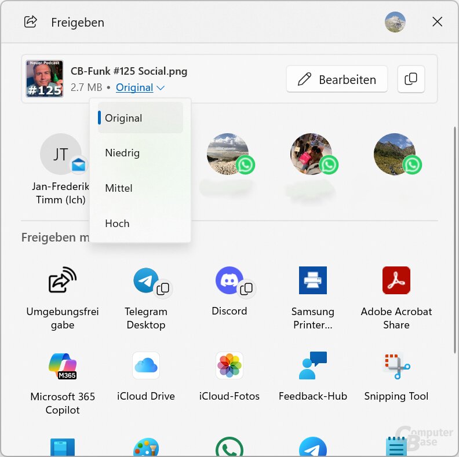This screenshot has width=459, height=457.
Task: Open the partially visible Paint app at bottom
Action: (x=146, y=447)
